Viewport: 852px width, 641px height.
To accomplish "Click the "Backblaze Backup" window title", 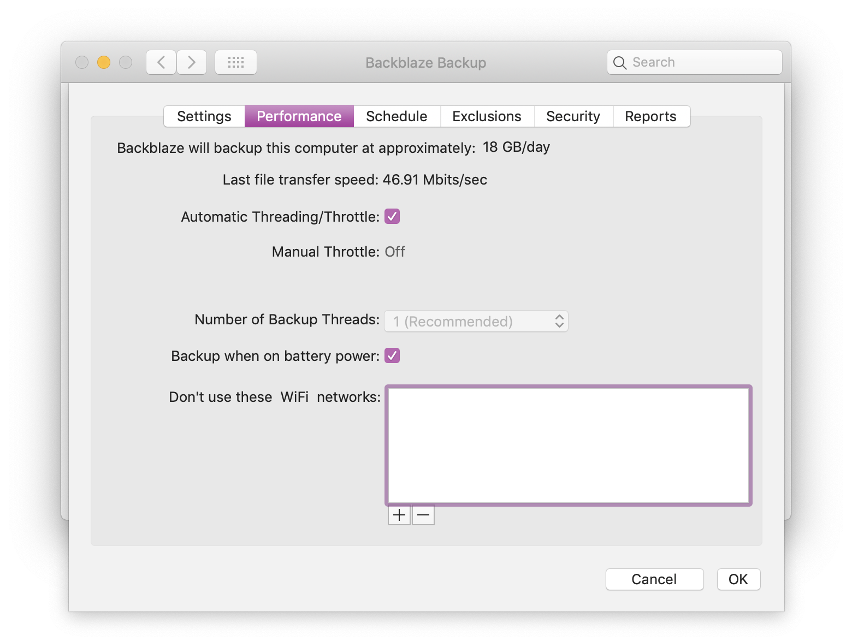I will click(426, 63).
